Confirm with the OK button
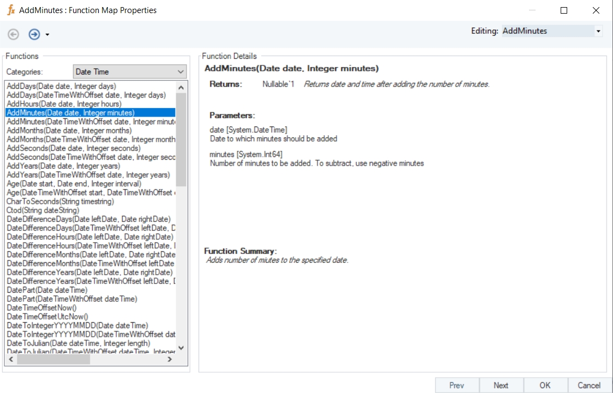The image size is (613, 393). (545, 385)
